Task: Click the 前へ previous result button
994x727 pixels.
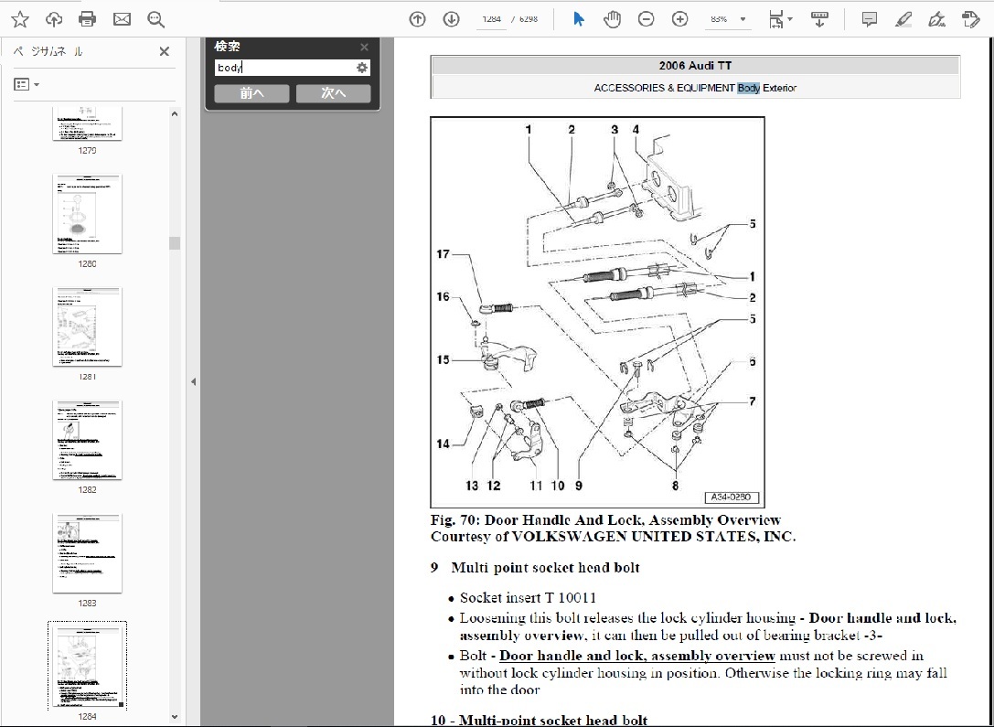Action: pyautogui.click(x=251, y=93)
